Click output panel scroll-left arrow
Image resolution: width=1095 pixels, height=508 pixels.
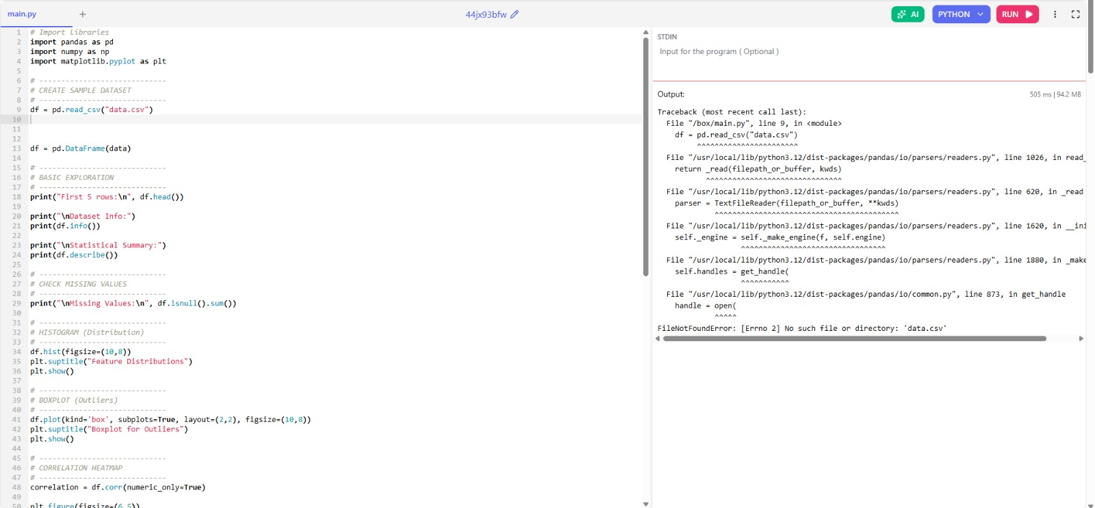pyautogui.click(x=658, y=338)
